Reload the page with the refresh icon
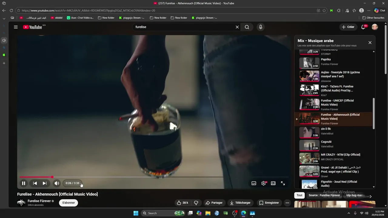388x218 pixels. click(11, 10)
